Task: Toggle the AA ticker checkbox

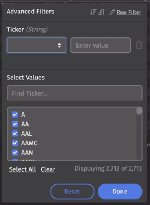Action: pos(15,124)
